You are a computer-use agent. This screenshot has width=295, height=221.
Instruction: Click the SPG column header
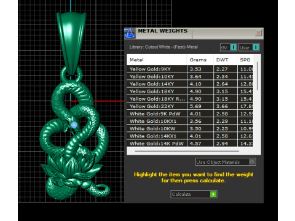245,60
